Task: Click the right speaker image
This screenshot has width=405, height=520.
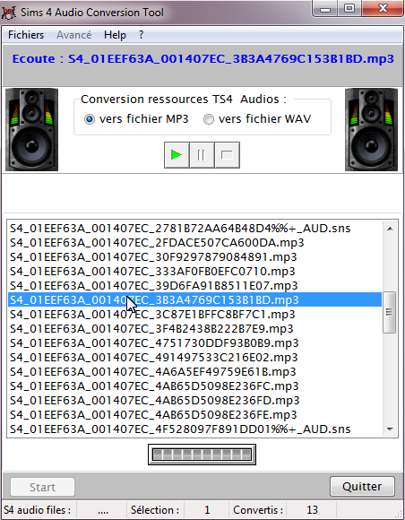Action: point(371,130)
